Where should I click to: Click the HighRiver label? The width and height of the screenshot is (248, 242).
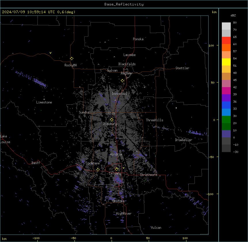point(123,214)
